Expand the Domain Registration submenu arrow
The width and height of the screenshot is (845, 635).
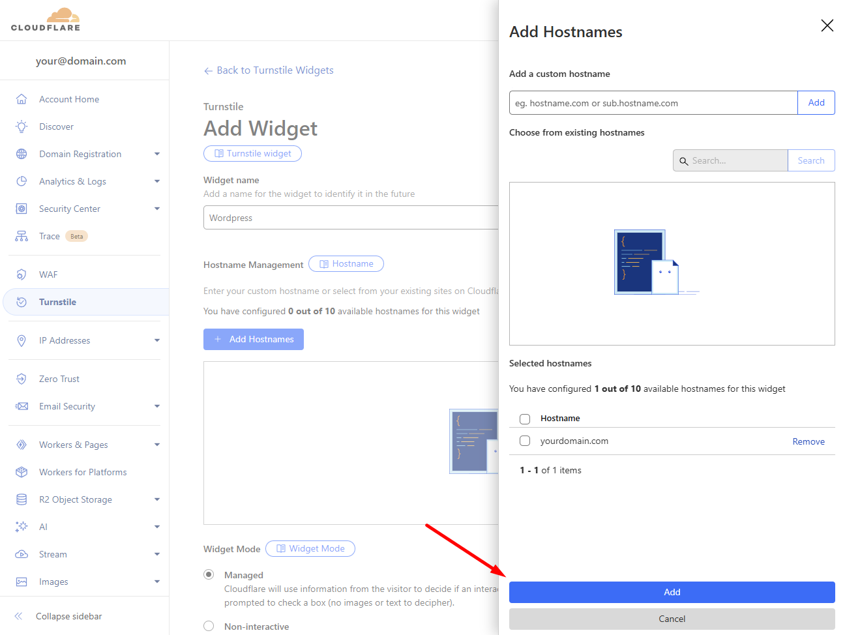157,154
